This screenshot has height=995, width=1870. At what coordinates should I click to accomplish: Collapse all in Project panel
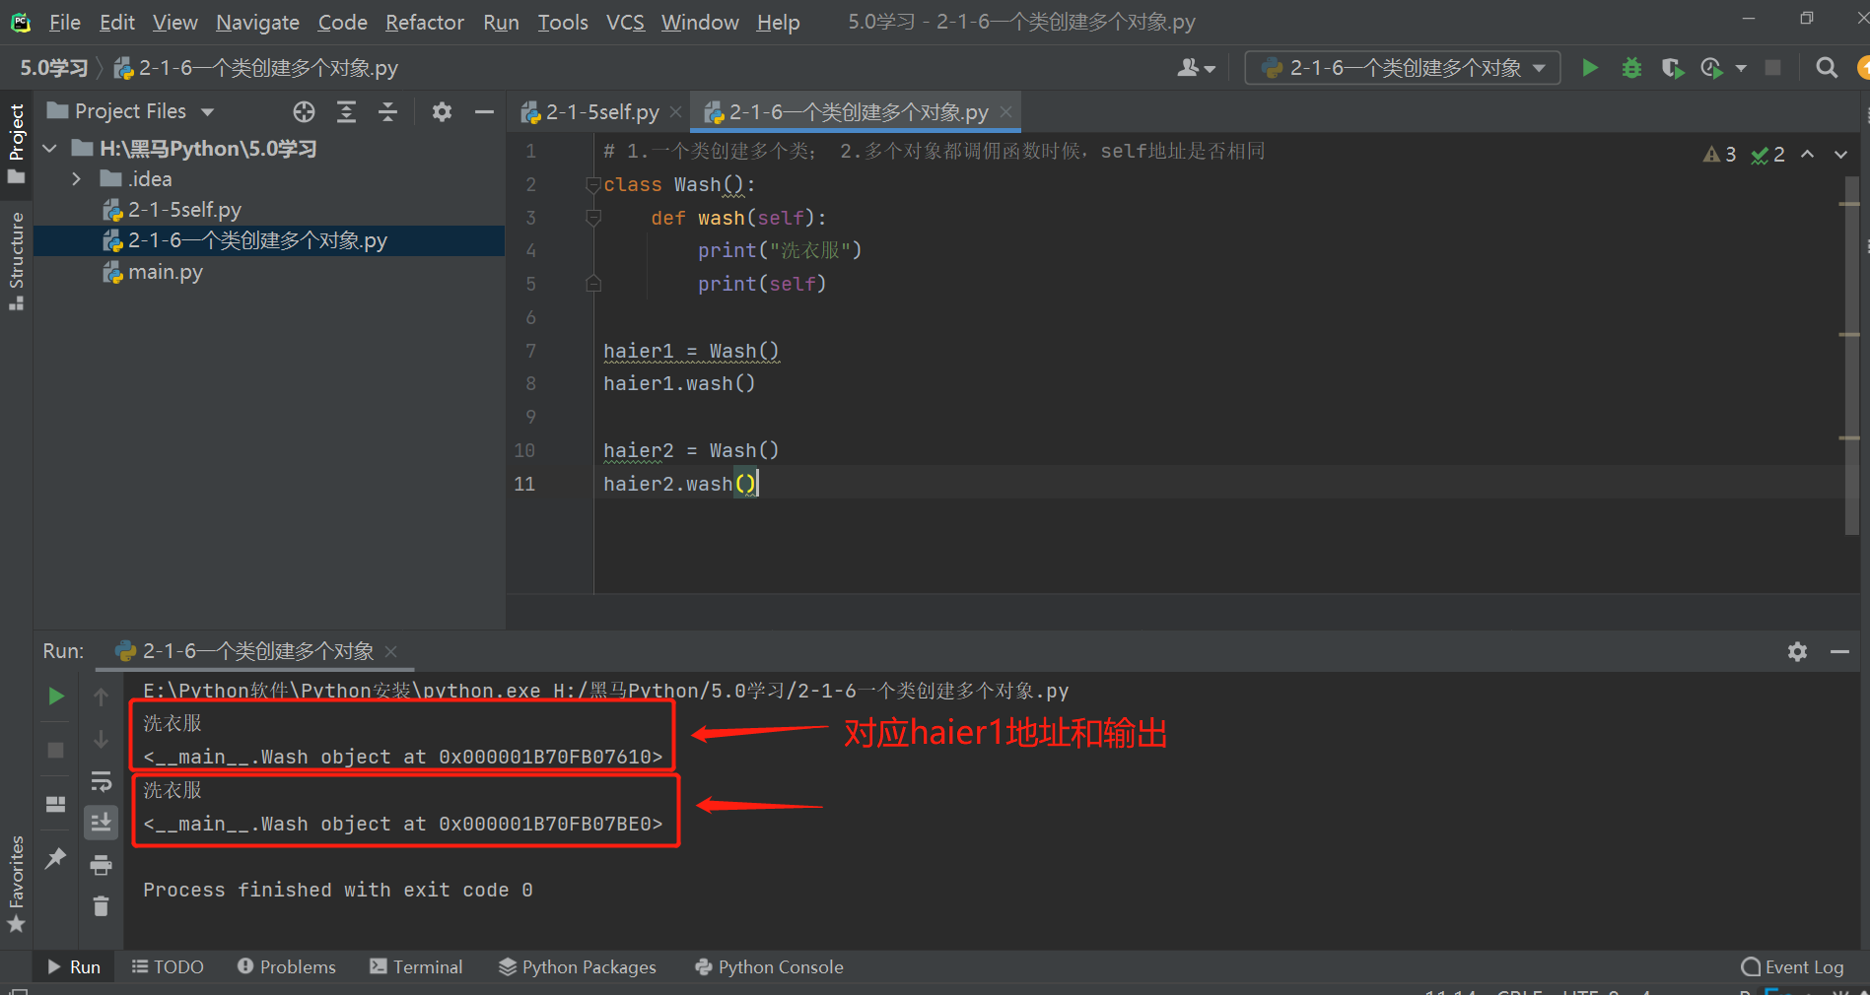coord(387,112)
